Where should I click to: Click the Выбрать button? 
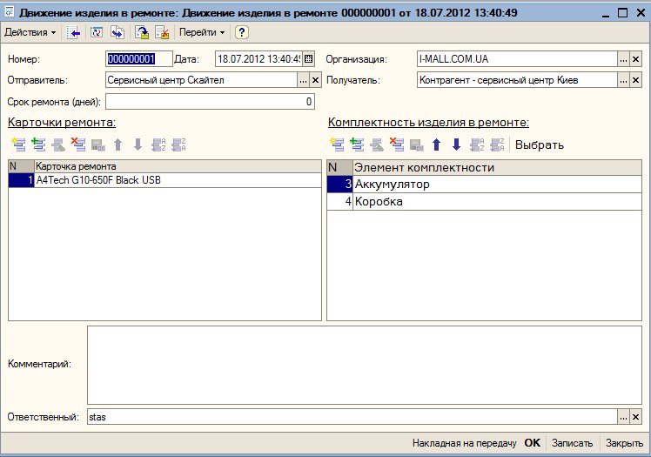[x=540, y=144]
